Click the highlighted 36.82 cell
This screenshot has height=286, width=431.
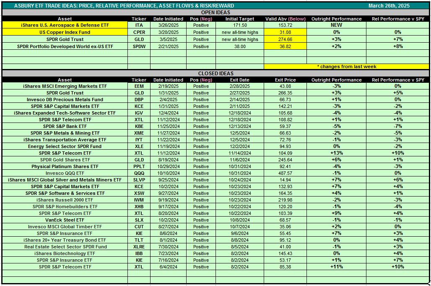tap(285, 46)
